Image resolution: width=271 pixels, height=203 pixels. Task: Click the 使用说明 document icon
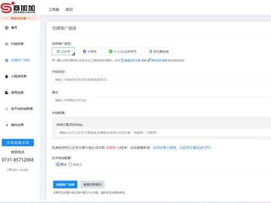click(7, 93)
